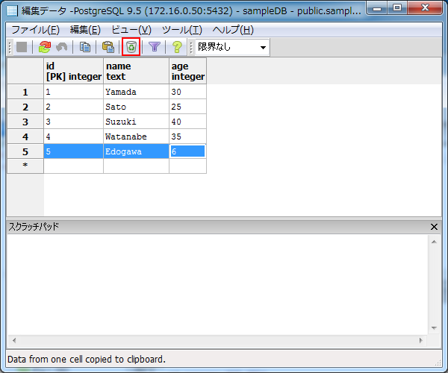Select the Sato name cell
The image size is (448, 373).
pyautogui.click(x=137, y=107)
